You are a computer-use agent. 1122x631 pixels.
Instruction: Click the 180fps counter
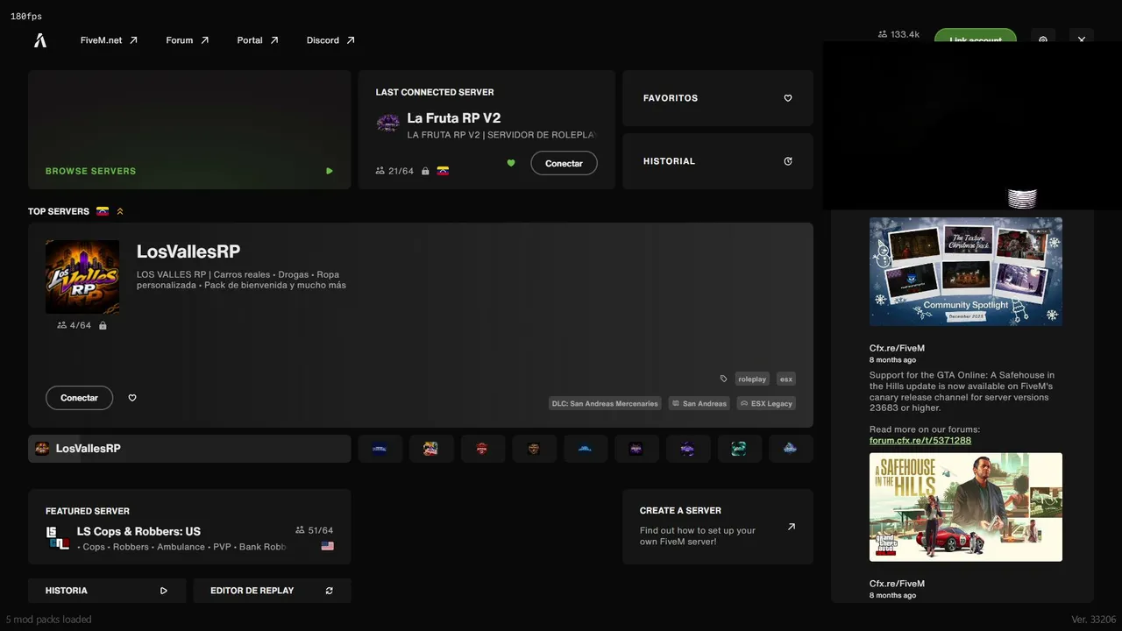tap(26, 17)
